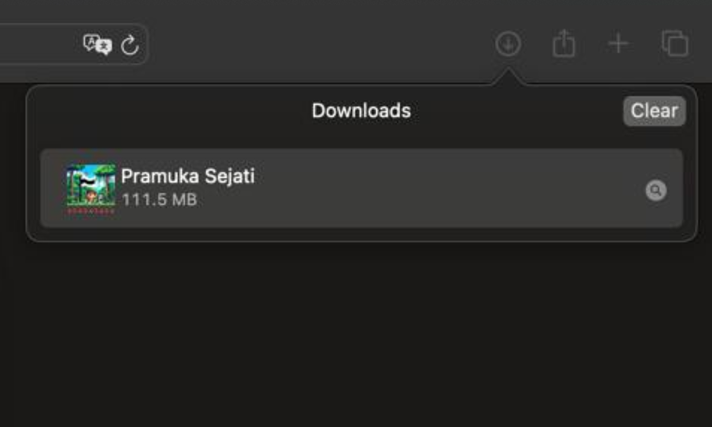The width and height of the screenshot is (712, 427).
Task: Open the Share sheet
Action: [563, 42]
